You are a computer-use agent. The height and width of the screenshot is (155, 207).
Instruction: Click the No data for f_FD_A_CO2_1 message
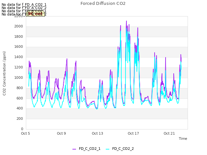coord(24,5)
